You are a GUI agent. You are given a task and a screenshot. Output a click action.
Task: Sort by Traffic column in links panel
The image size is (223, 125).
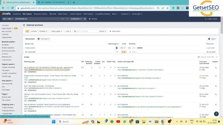tap(109, 62)
